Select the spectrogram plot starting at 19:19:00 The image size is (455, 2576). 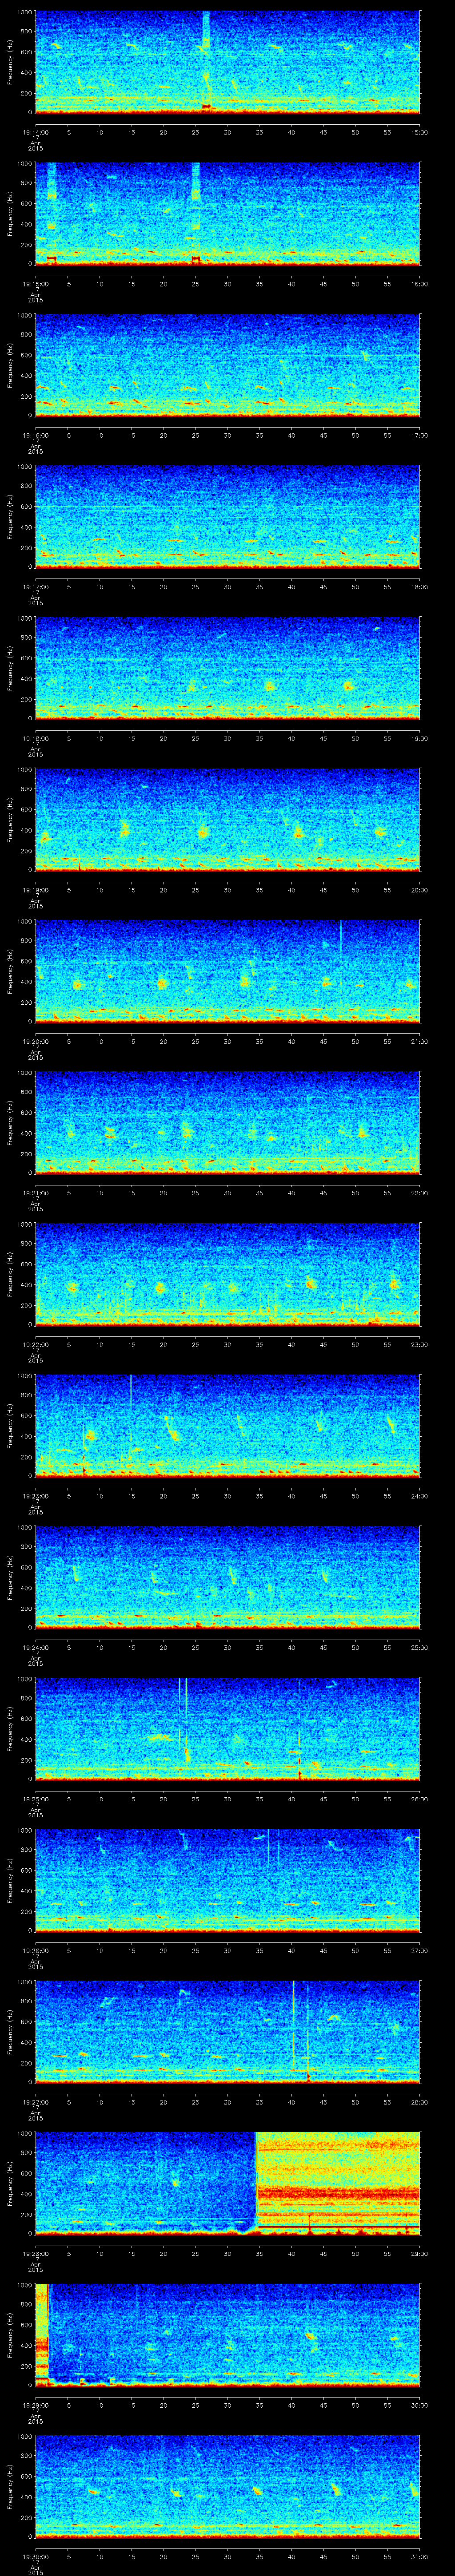point(227,819)
